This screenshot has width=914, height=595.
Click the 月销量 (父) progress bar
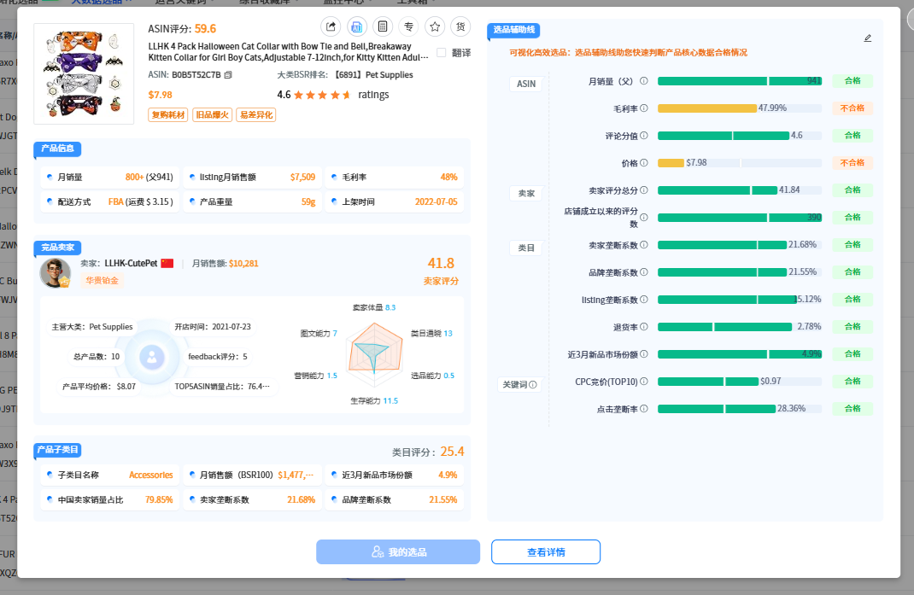click(740, 81)
